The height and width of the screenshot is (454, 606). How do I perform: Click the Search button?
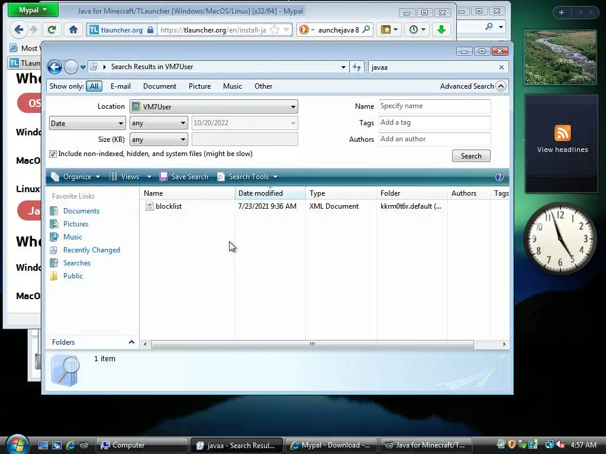click(471, 156)
